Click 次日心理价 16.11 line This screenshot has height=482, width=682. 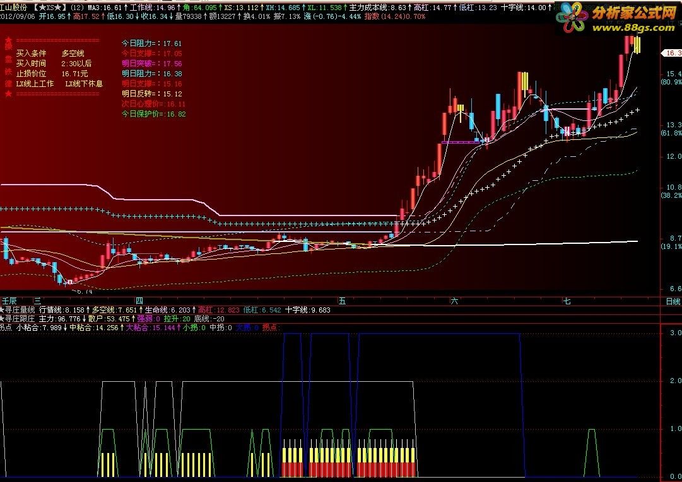(x=153, y=104)
